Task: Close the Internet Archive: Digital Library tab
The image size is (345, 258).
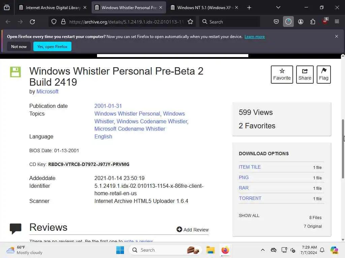Action: (x=85, y=7)
